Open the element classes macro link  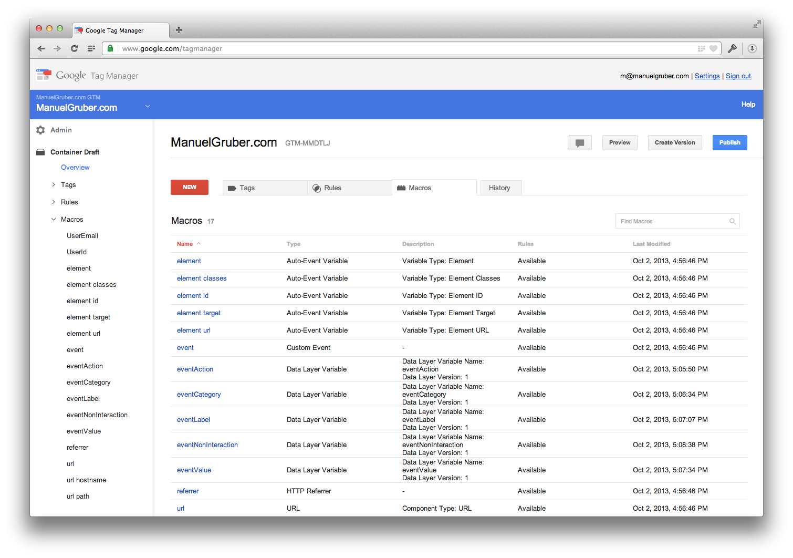coord(202,278)
